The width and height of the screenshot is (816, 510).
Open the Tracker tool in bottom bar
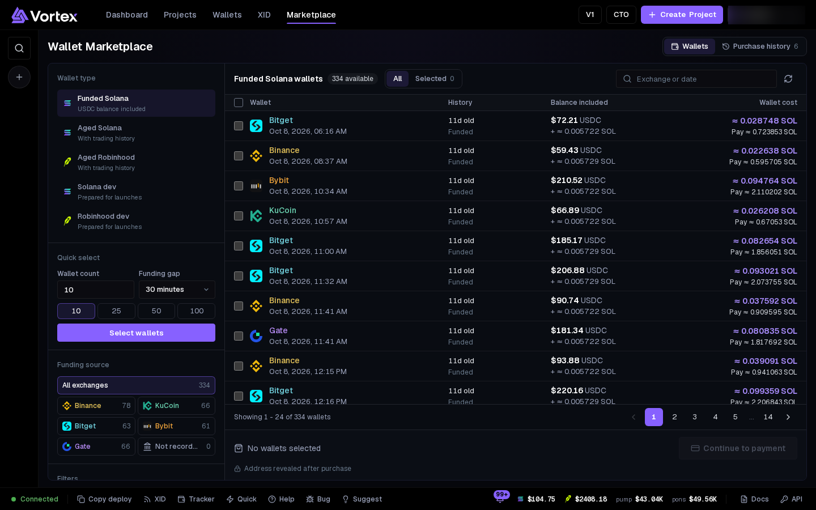point(196,499)
